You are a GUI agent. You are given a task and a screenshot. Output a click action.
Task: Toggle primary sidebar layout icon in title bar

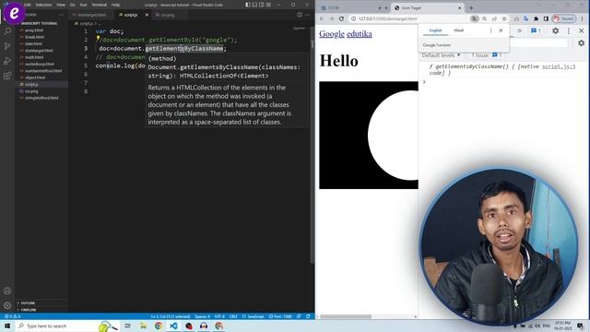coord(248,5)
